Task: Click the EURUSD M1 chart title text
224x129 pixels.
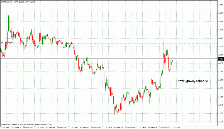Action: coord(18,2)
